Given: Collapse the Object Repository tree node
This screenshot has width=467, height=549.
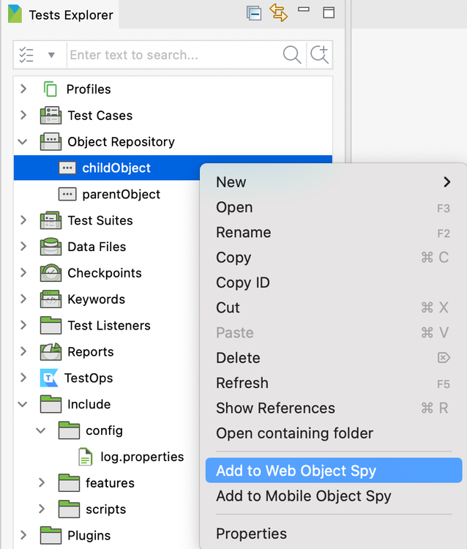Looking at the screenshot, I should (23, 142).
